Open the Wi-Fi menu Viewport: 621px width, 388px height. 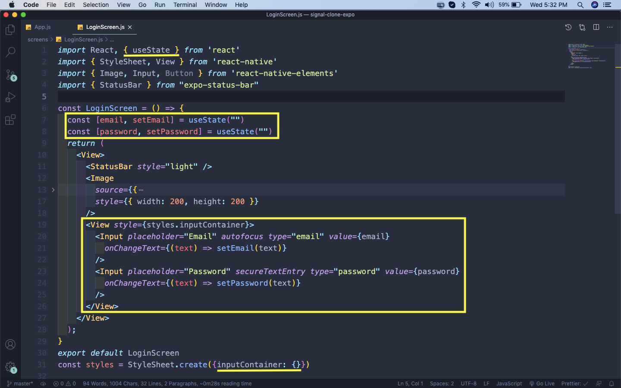coord(476,5)
